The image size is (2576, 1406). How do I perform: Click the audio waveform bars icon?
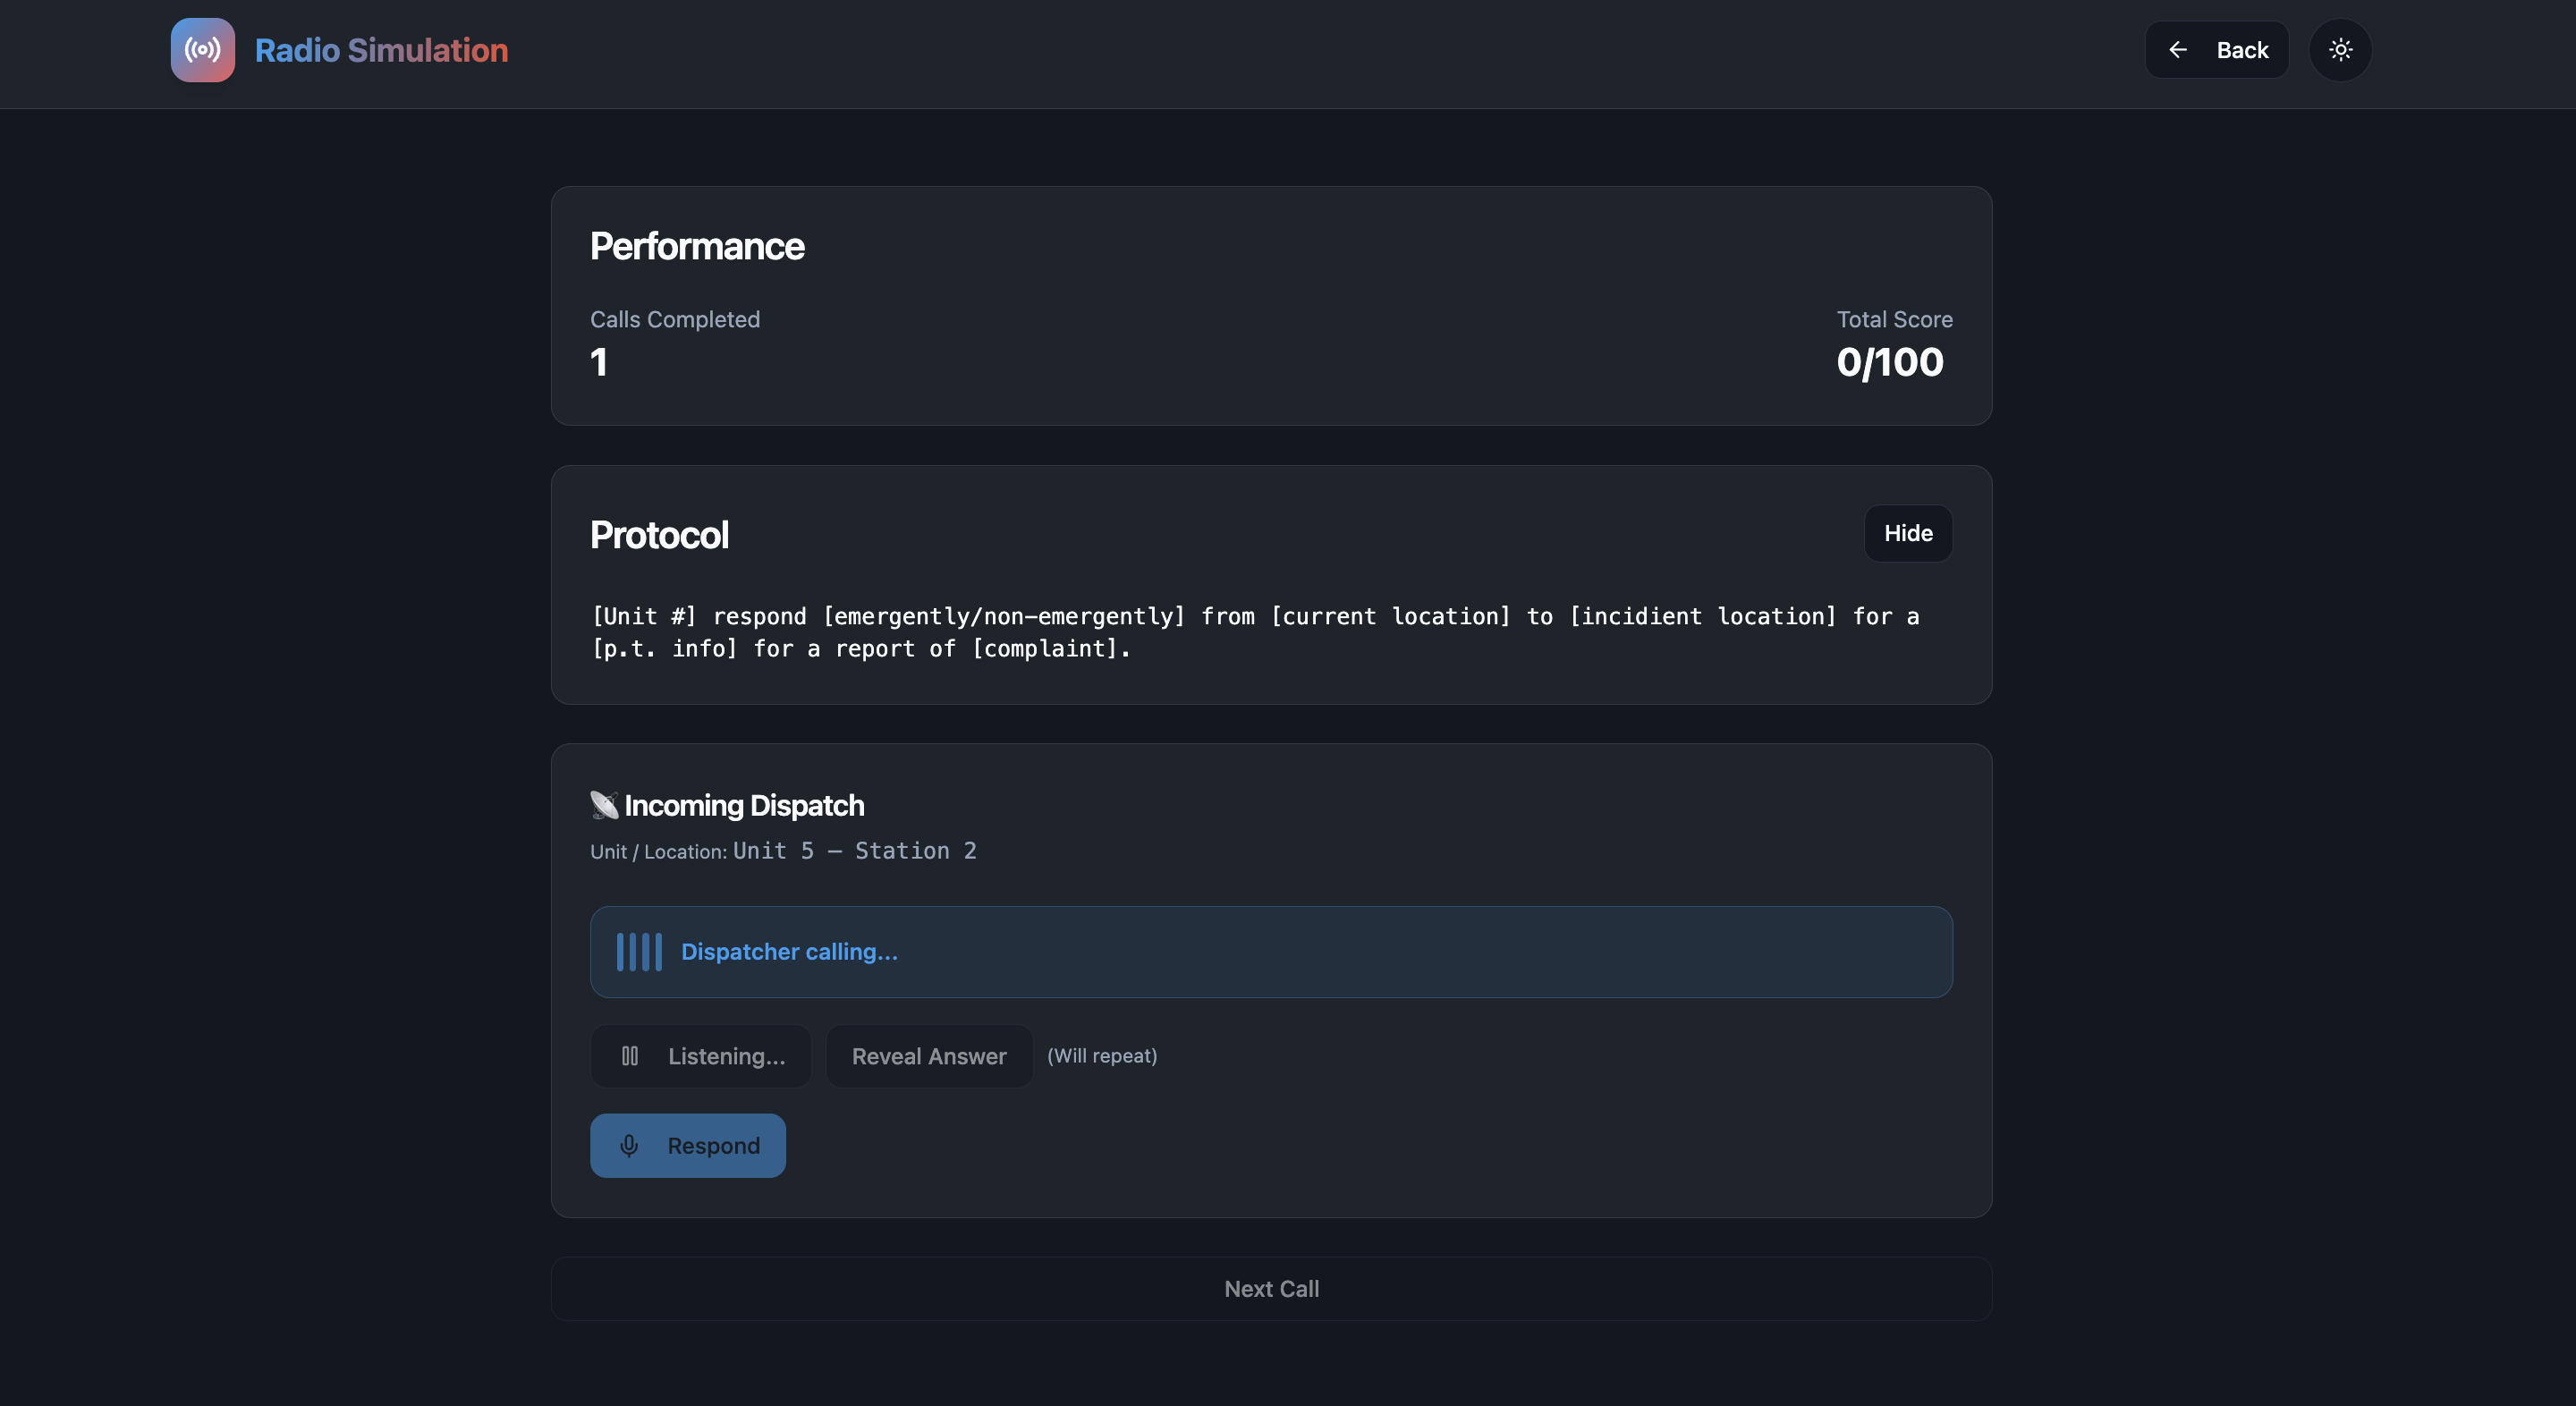639,952
